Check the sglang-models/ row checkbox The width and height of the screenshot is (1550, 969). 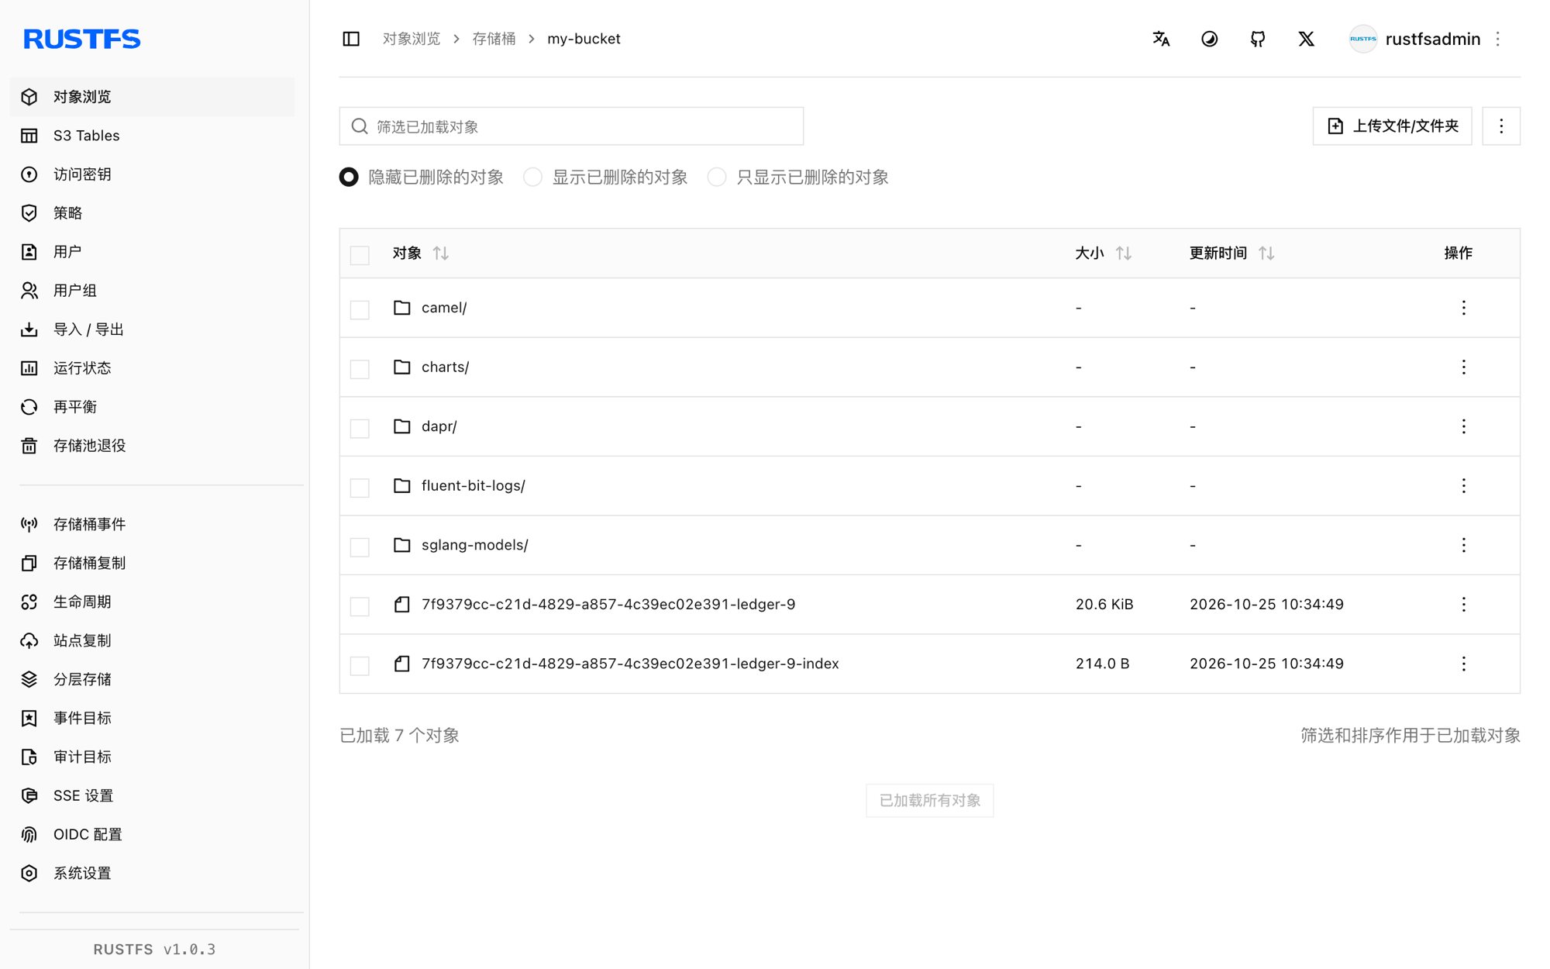coord(360,547)
